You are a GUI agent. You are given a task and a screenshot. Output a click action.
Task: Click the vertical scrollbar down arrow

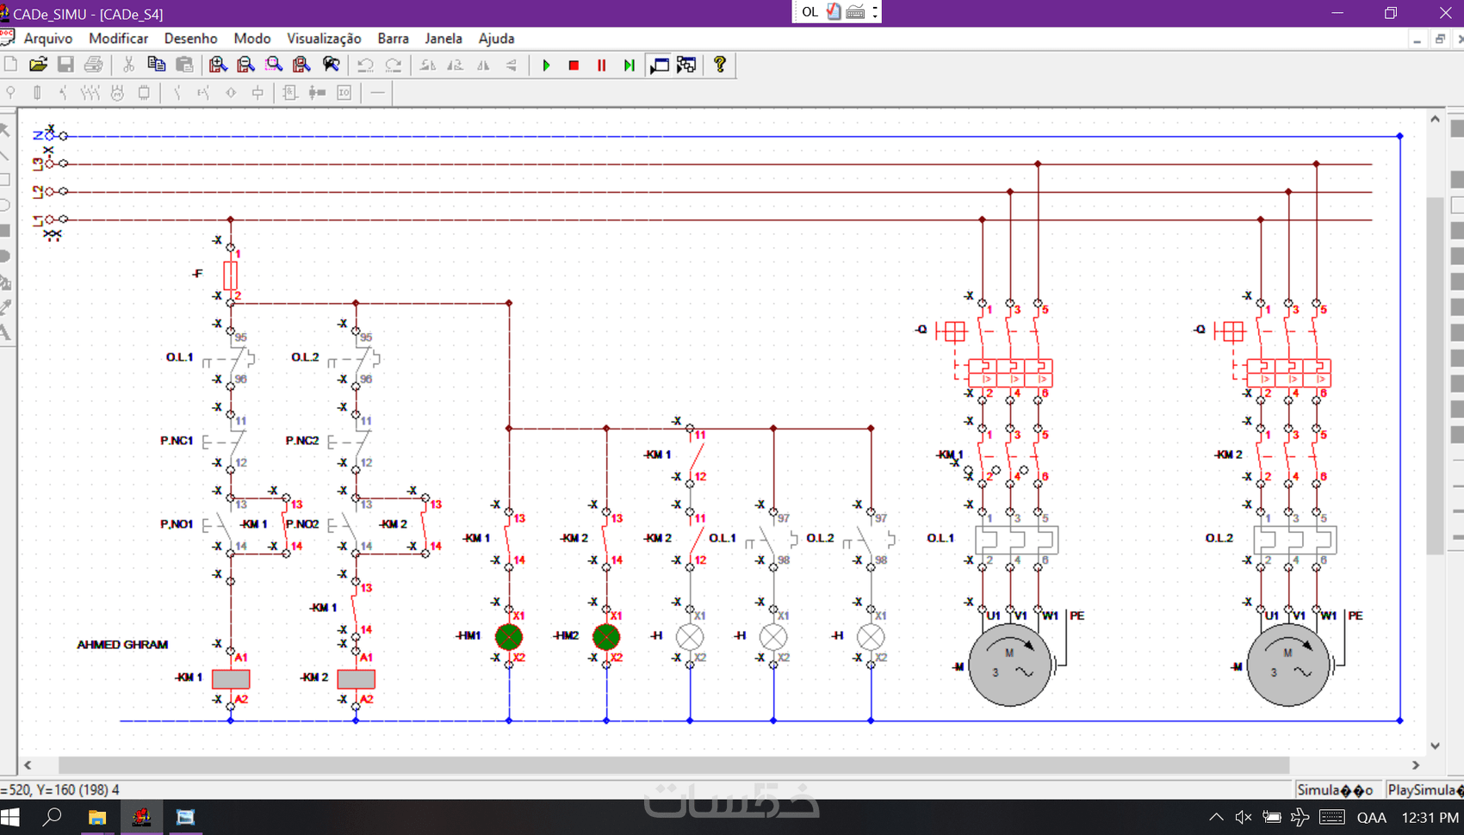tap(1435, 746)
